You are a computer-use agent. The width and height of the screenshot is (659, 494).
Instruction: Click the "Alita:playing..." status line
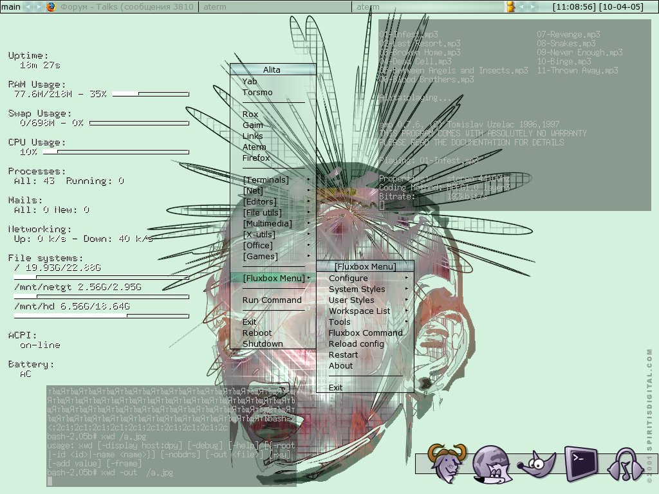(x=415, y=98)
